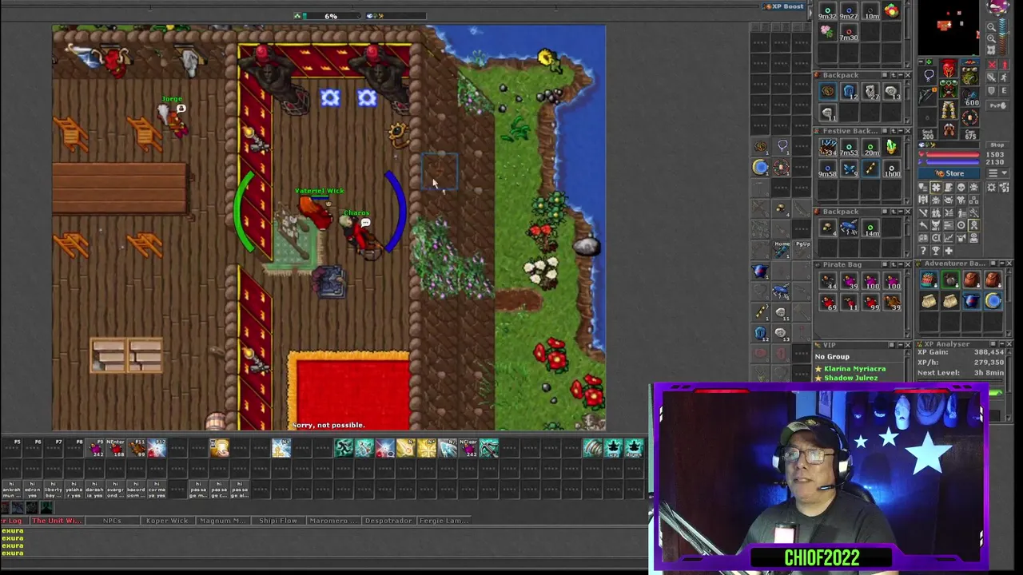
Task: Pick the green crystal in Festive Backpack
Action: (892, 146)
